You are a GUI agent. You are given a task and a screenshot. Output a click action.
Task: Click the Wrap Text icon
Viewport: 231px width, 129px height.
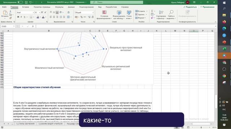click(69, 13)
